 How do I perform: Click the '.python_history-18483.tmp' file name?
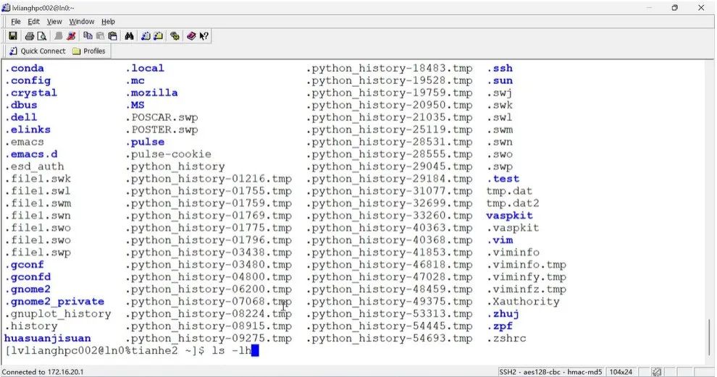[389, 68]
